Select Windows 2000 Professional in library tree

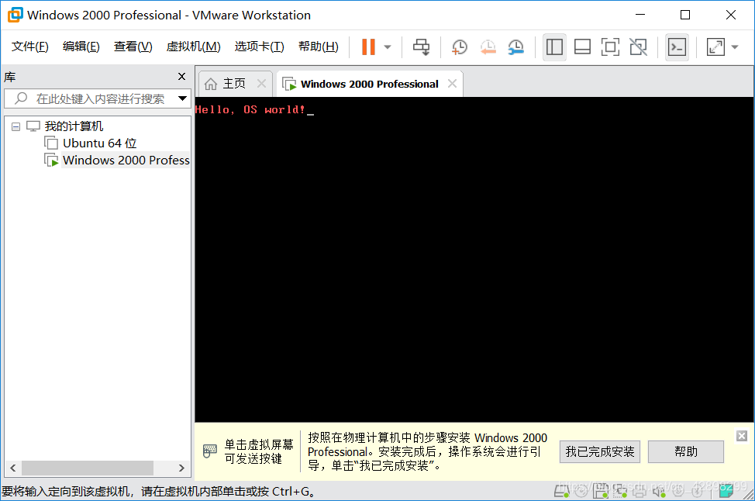click(x=126, y=160)
